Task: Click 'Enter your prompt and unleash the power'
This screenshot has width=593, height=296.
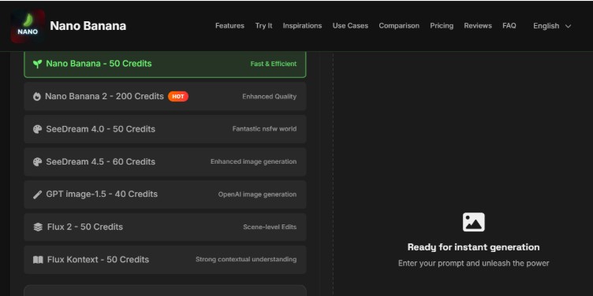Action: pyautogui.click(x=473, y=264)
